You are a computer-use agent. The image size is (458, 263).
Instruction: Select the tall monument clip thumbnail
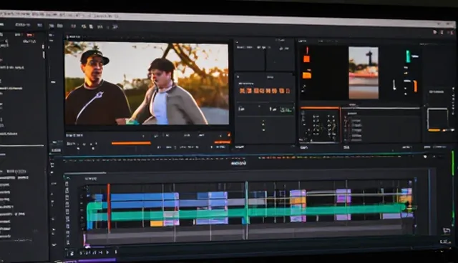364,73
